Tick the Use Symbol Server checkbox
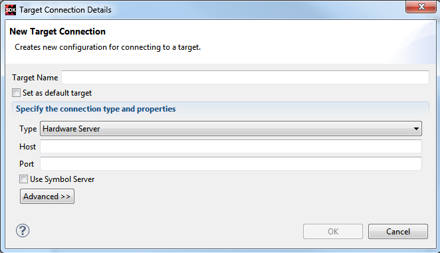Viewport: 440px width, 253px height. click(x=23, y=179)
